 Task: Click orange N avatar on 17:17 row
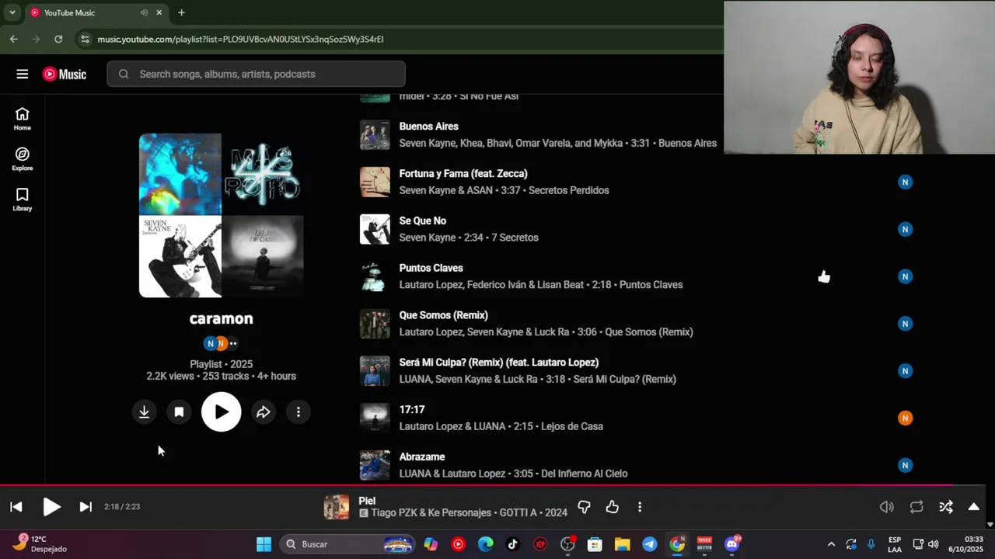tap(905, 418)
